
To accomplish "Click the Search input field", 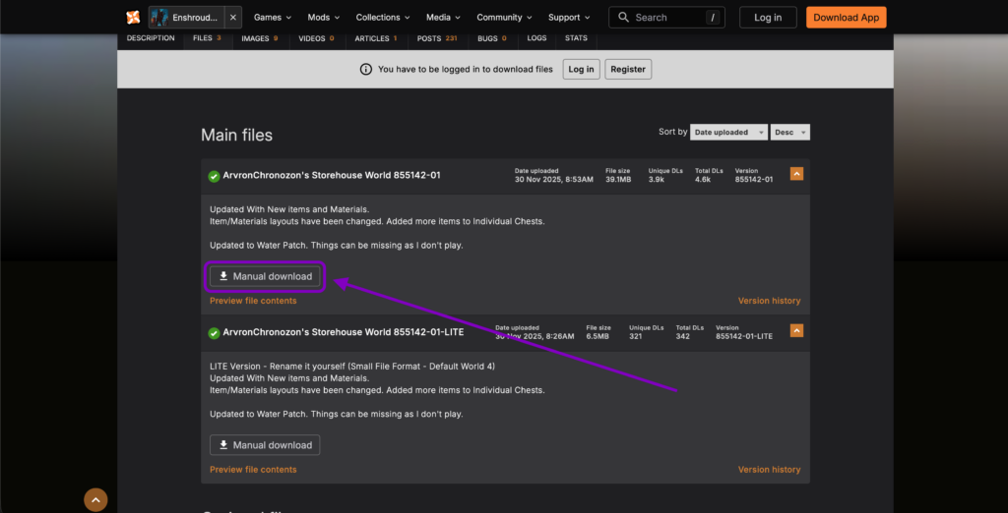I will (x=666, y=18).
